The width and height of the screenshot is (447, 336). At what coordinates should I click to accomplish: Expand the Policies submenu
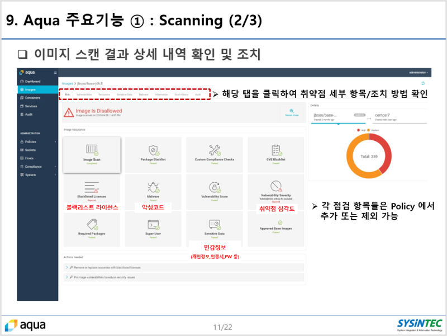click(x=31, y=142)
